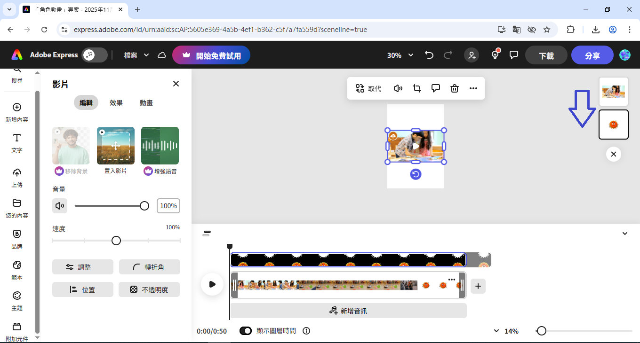Toggle the mode switch next to Adobe Express logo

(94, 55)
